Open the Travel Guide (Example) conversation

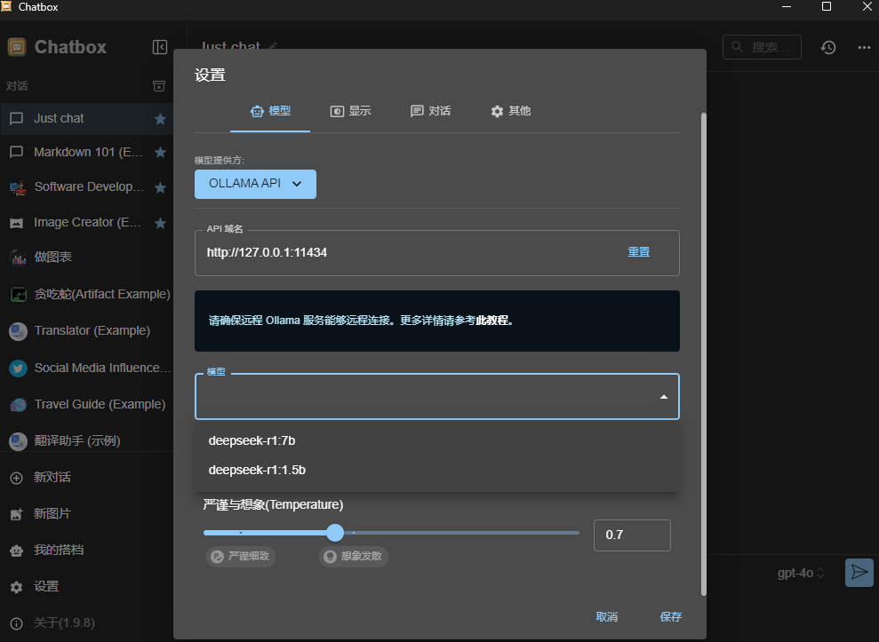coord(86,405)
